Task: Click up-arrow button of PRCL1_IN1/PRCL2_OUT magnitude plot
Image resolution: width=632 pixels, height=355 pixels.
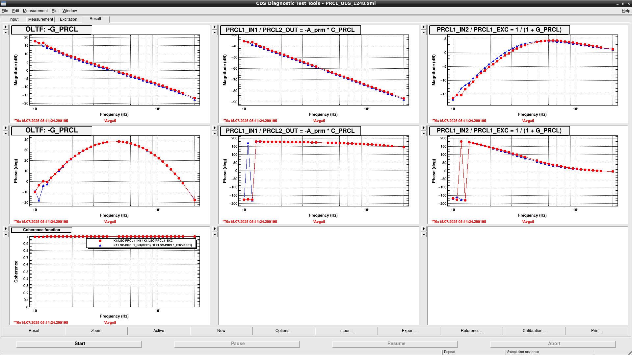Action: pyautogui.click(x=215, y=33)
